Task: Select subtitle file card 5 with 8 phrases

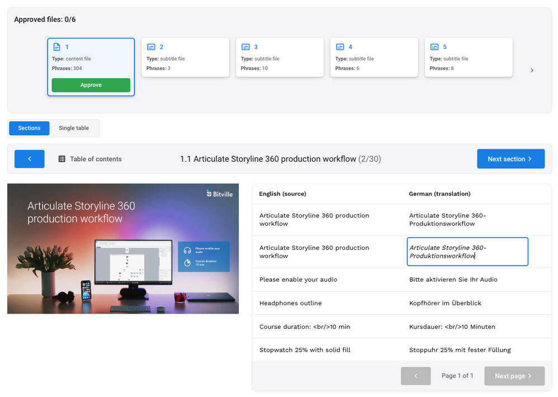Action: pos(469,57)
